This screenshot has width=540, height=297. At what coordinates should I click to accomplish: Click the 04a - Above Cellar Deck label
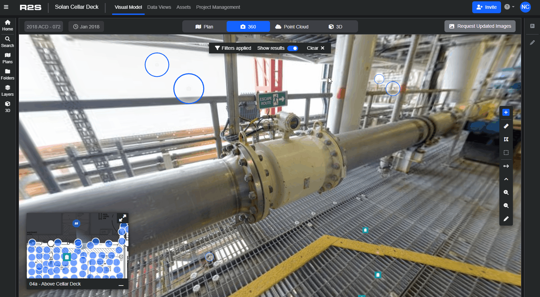pyautogui.click(x=55, y=284)
